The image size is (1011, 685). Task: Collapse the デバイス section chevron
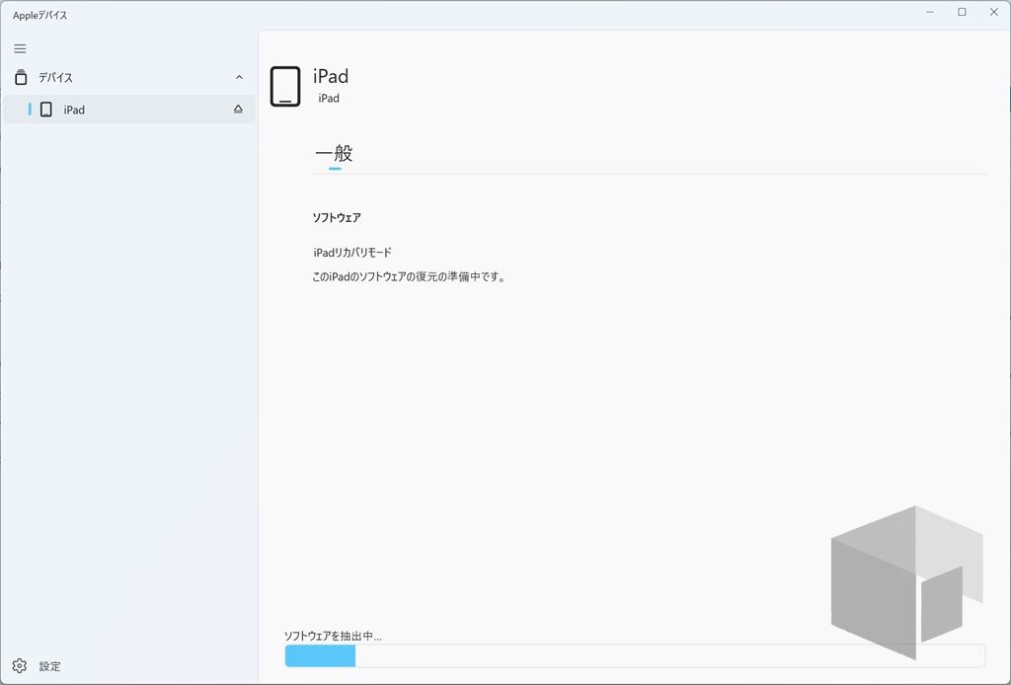tap(239, 77)
